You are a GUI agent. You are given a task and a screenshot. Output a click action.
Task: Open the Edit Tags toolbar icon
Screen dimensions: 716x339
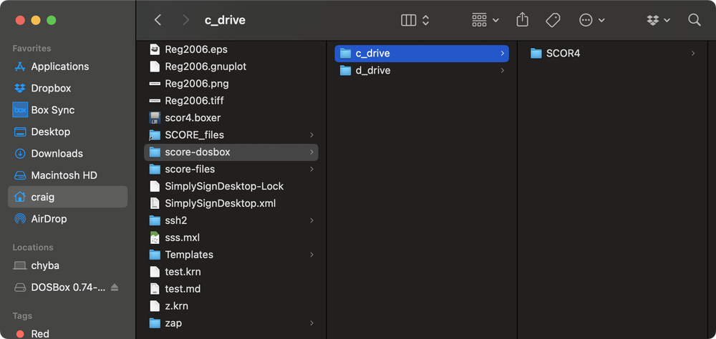553,20
